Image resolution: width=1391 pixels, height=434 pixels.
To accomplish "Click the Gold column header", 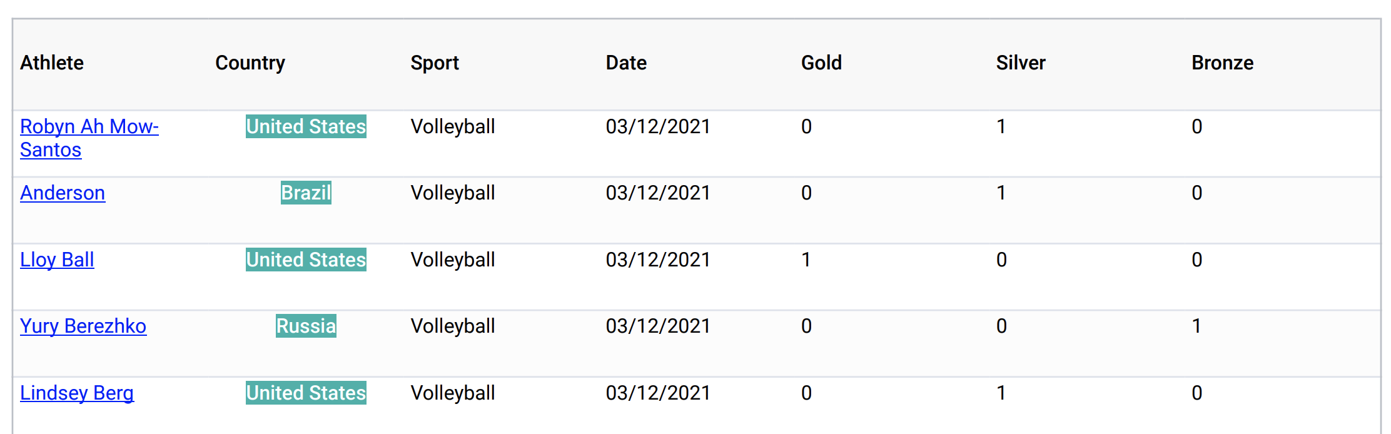I will click(x=821, y=63).
